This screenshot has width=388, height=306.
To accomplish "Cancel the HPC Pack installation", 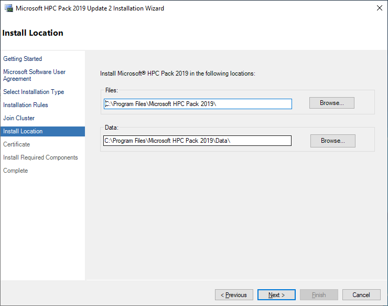I will click(x=361, y=295).
